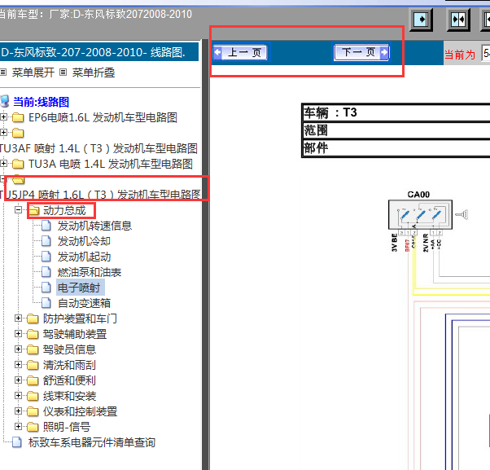
Task: Select the 照明-信号 folder
Action: tap(67, 427)
